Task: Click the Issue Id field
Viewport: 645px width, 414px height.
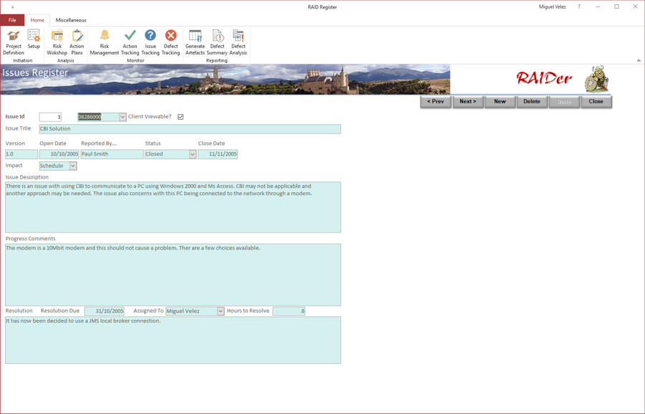Action: coord(50,117)
